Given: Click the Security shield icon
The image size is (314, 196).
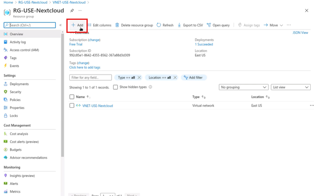Looking at the screenshot, I should coord(5,92).
